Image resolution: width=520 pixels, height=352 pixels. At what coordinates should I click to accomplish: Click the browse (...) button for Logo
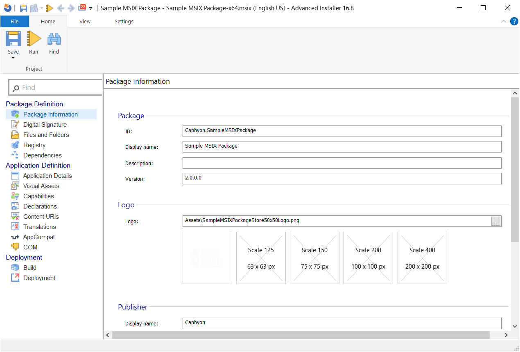click(x=495, y=222)
